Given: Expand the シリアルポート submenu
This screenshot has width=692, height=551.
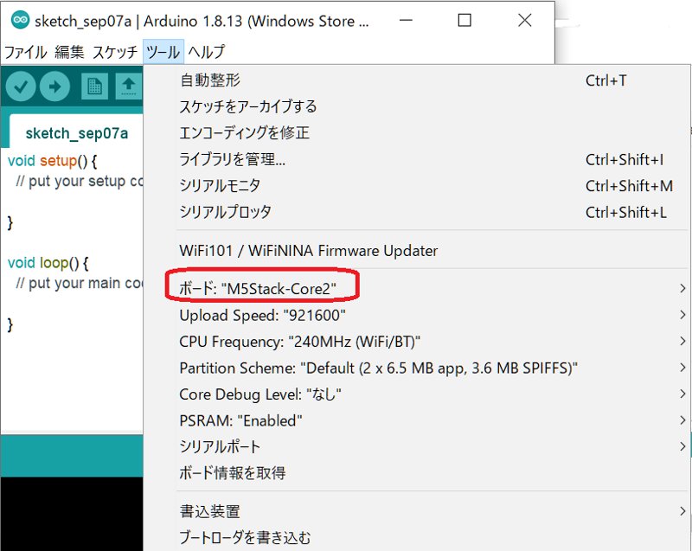Looking at the screenshot, I should pyautogui.click(x=417, y=447).
